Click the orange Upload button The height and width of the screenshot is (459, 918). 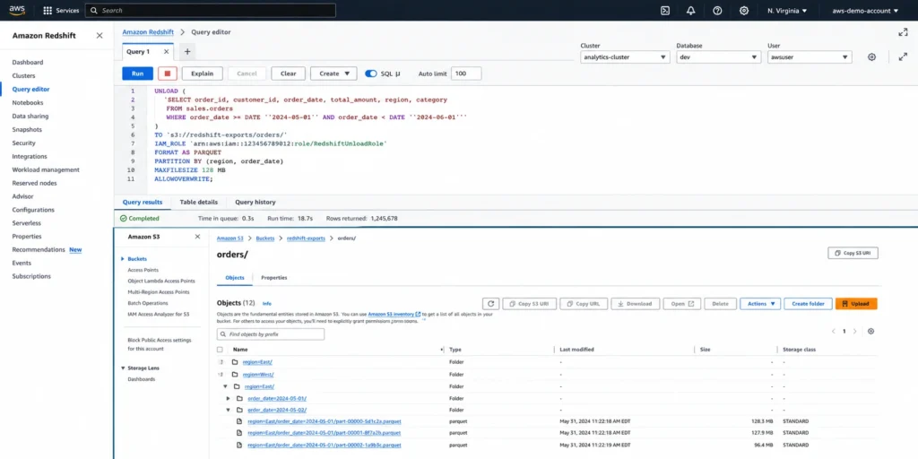tap(856, 304)
